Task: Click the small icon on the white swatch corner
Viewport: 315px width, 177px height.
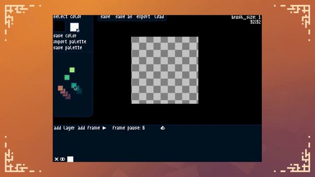Action: click(x=78, y=30)
